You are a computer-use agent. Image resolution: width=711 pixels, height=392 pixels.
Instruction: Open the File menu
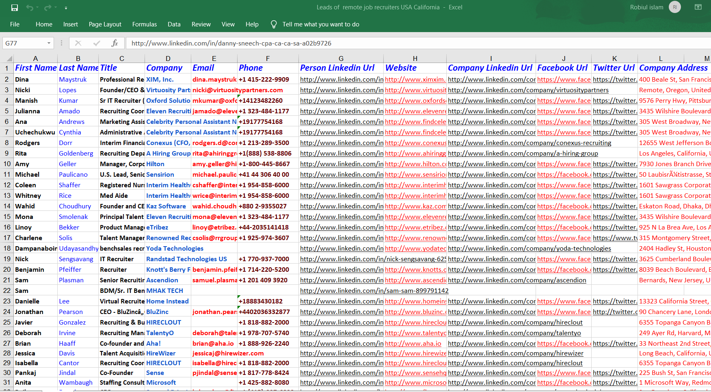tap(15, 24)
